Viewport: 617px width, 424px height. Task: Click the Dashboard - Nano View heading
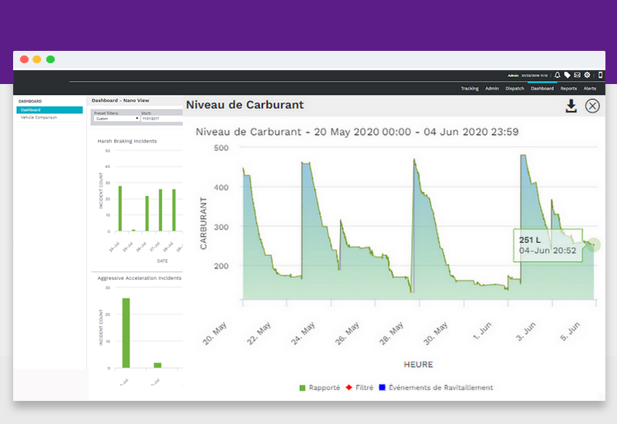(120, 101)
